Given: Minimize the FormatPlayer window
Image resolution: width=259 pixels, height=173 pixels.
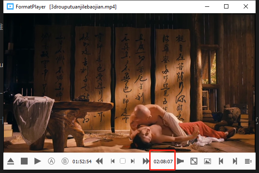Looking at the screenshot, I should pos(207,6).
